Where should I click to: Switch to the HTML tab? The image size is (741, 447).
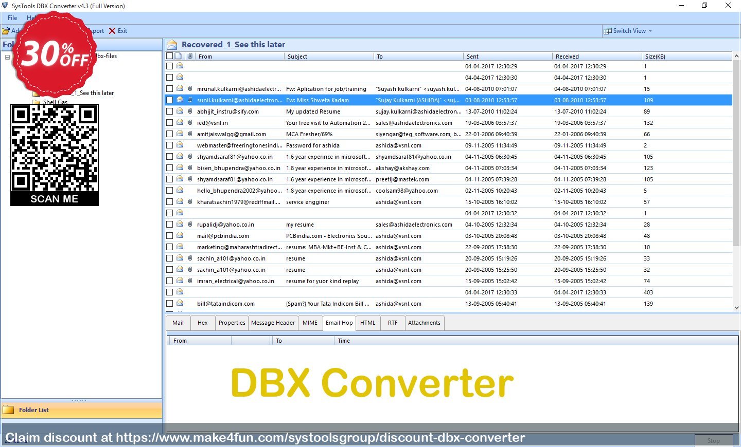tap(368, 323)
